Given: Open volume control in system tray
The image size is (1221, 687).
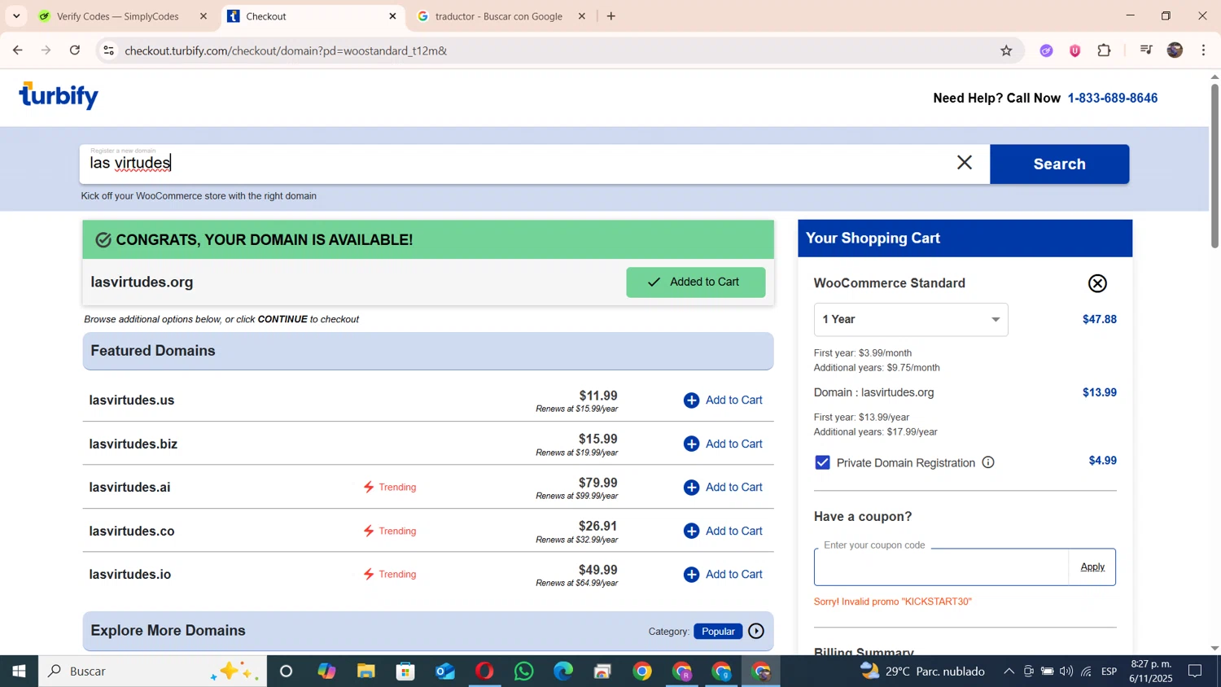Looking at the screenshot, I should (1066, 672).
